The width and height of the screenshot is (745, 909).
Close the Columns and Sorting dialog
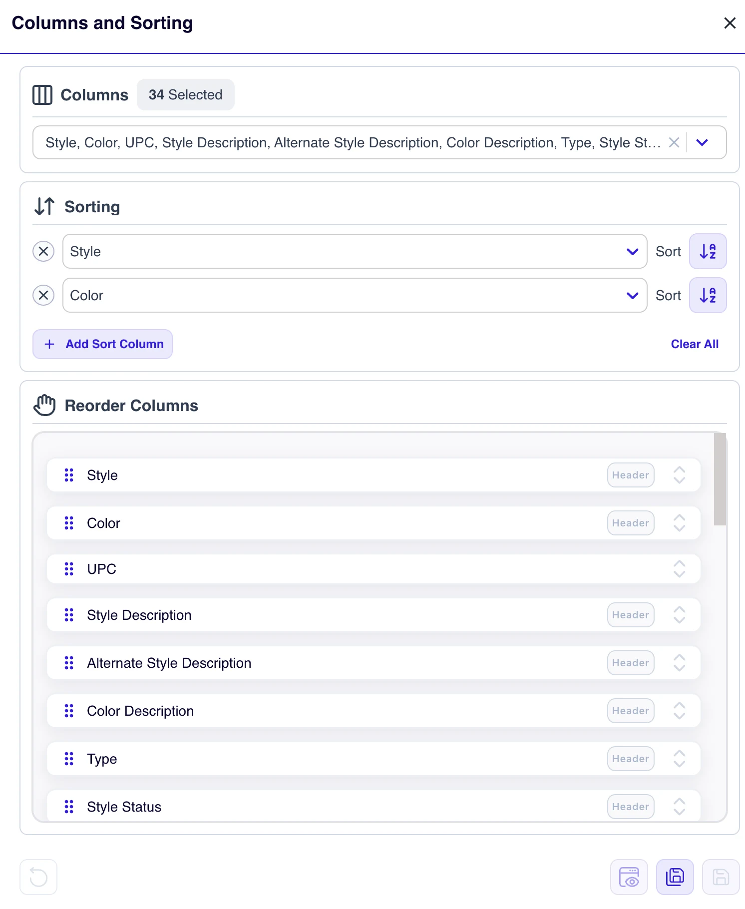click(x=730, y=23)
